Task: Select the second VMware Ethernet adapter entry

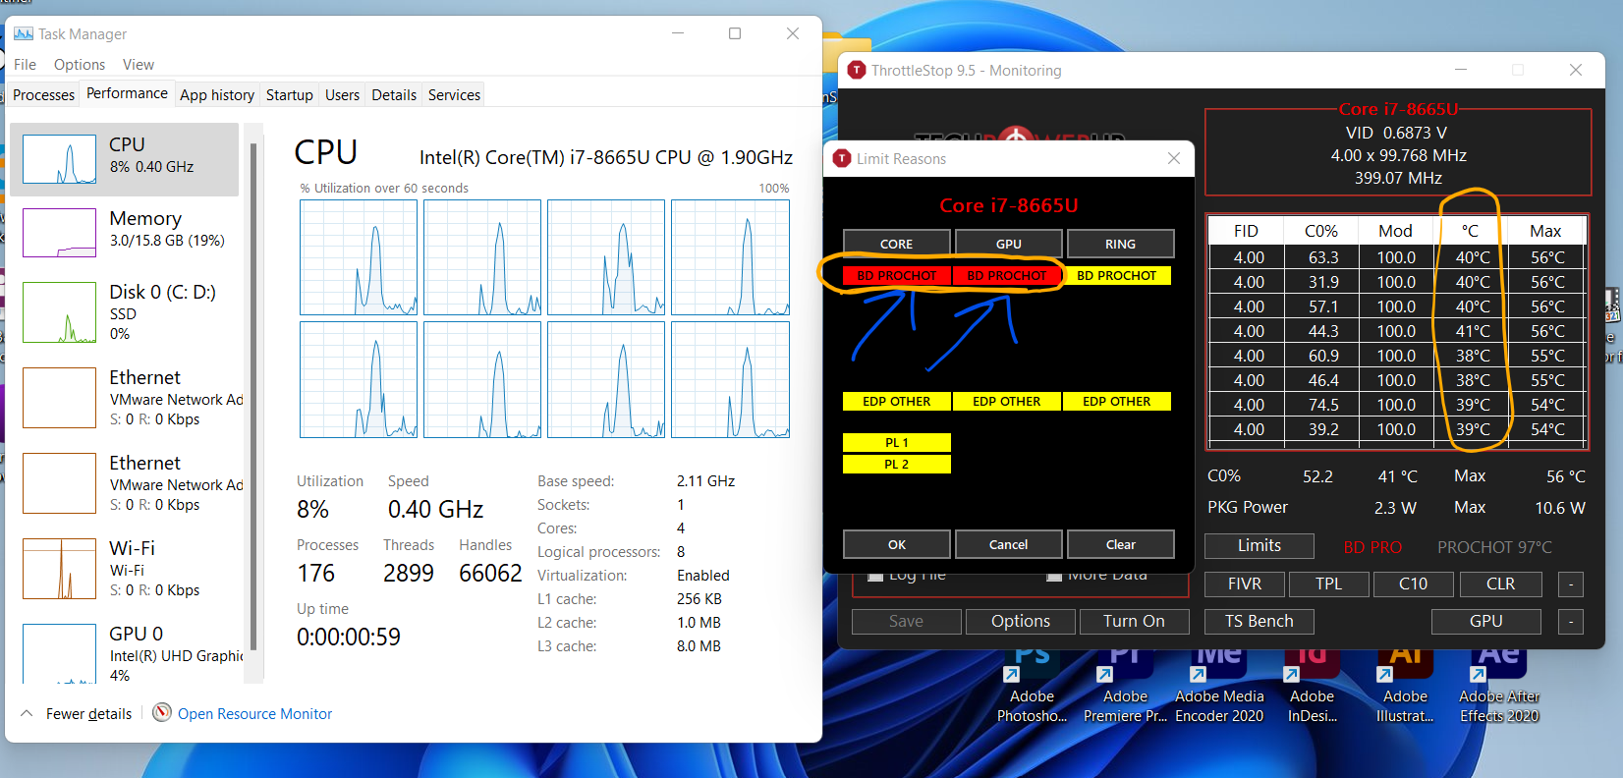Action: click(x=124, y=482)
